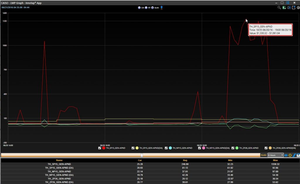Uncheck the TH_SP15_GEN-APND series checkbox
This screenshot has width=300, height=184.
[100, 148]
